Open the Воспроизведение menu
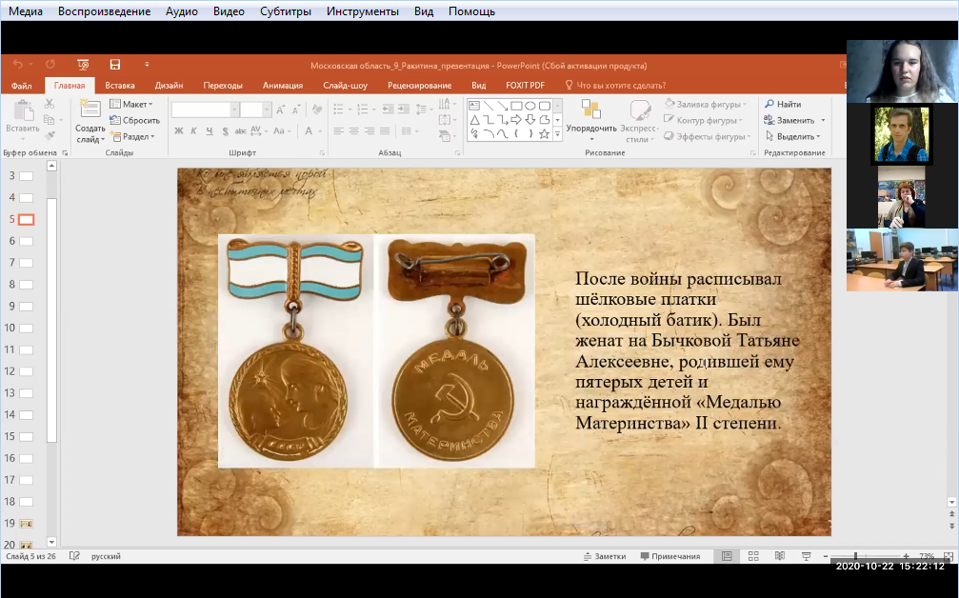Screen dimensions: 959x598 tap(104, 11)
